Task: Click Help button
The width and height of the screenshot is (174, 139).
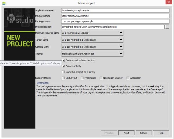Action: pos(161,133)
